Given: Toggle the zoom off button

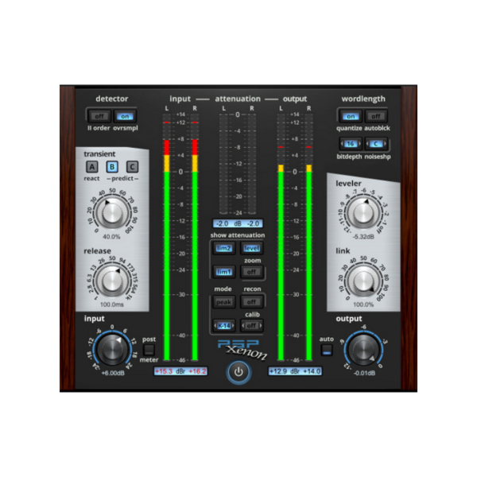Looking at the screenshot, I should pyautogui.click(x=251, y=272).
